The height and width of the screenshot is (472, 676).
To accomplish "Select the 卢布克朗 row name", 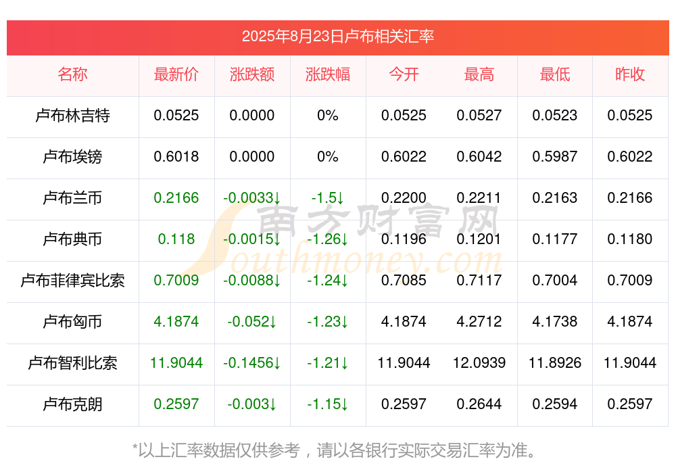I will tap(72, 404).
